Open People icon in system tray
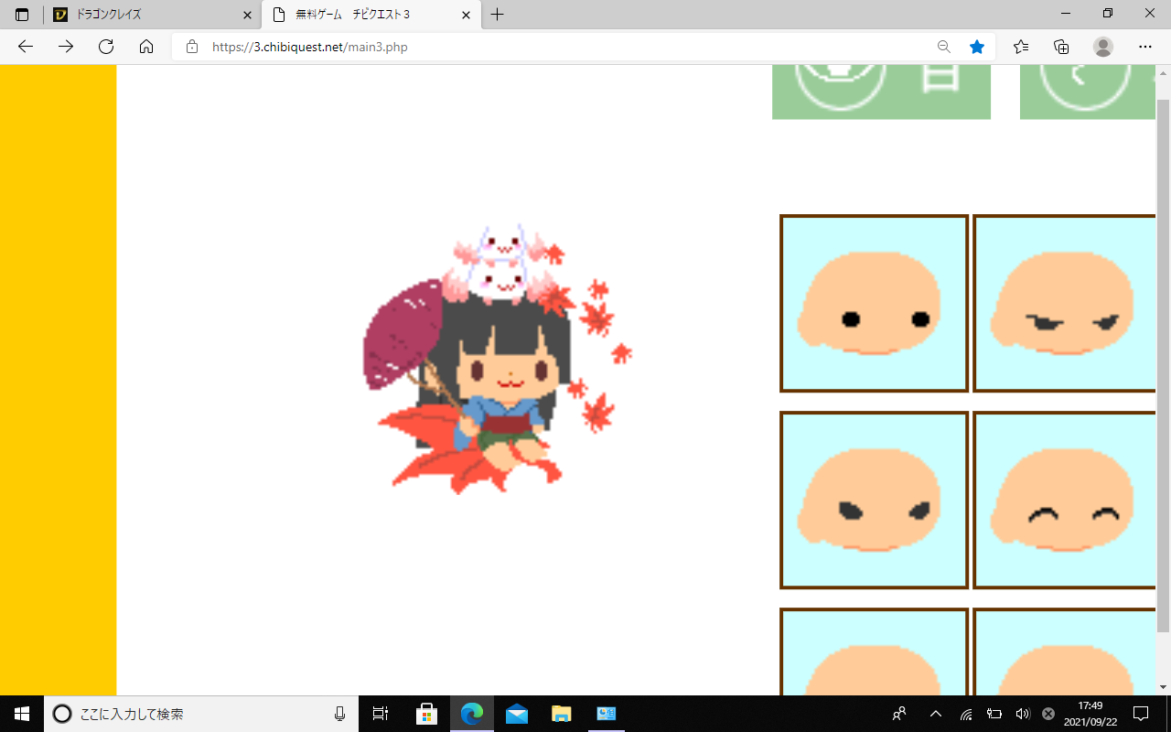The width and height of the screenshot is (1171, 732). coord(900,714)
